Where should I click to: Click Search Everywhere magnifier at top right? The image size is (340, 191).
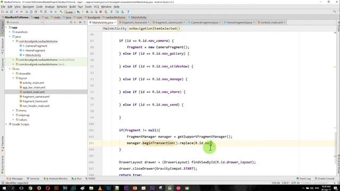[334, 12]
